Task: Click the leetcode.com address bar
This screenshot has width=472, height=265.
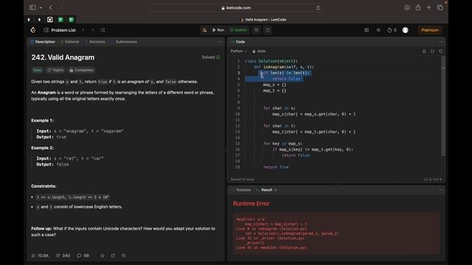Action: pyautogui.click(x=236, y=8)
